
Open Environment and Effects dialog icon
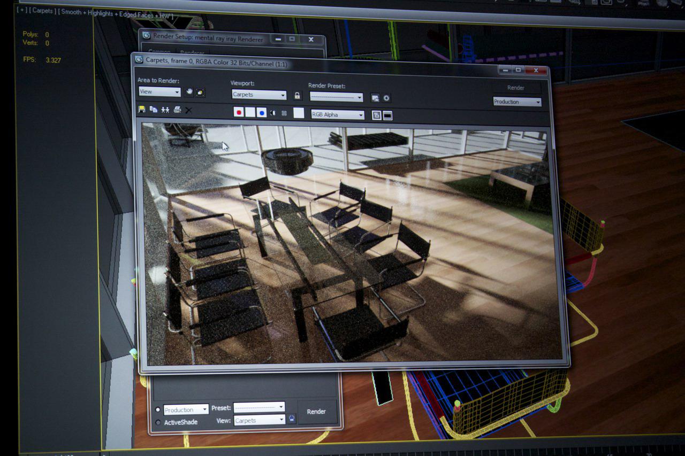coord(386,98)
